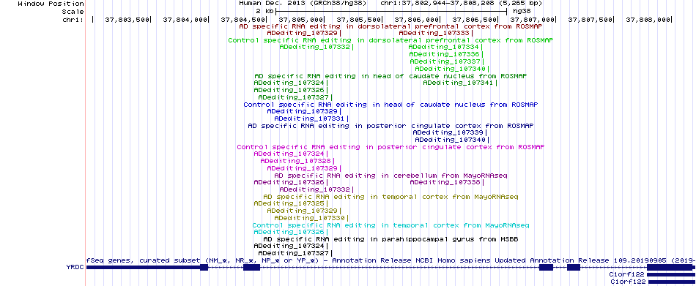Viewport: 696px width, 286px height.
Task: Click the chr1:37,802,944-37,808,208 position text
Action: click(462, 3)
